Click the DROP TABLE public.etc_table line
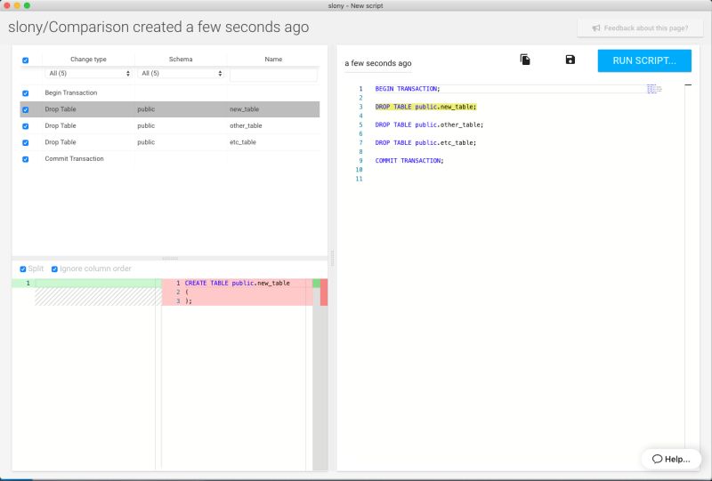The image size is (712, 481). coord(425,142)
